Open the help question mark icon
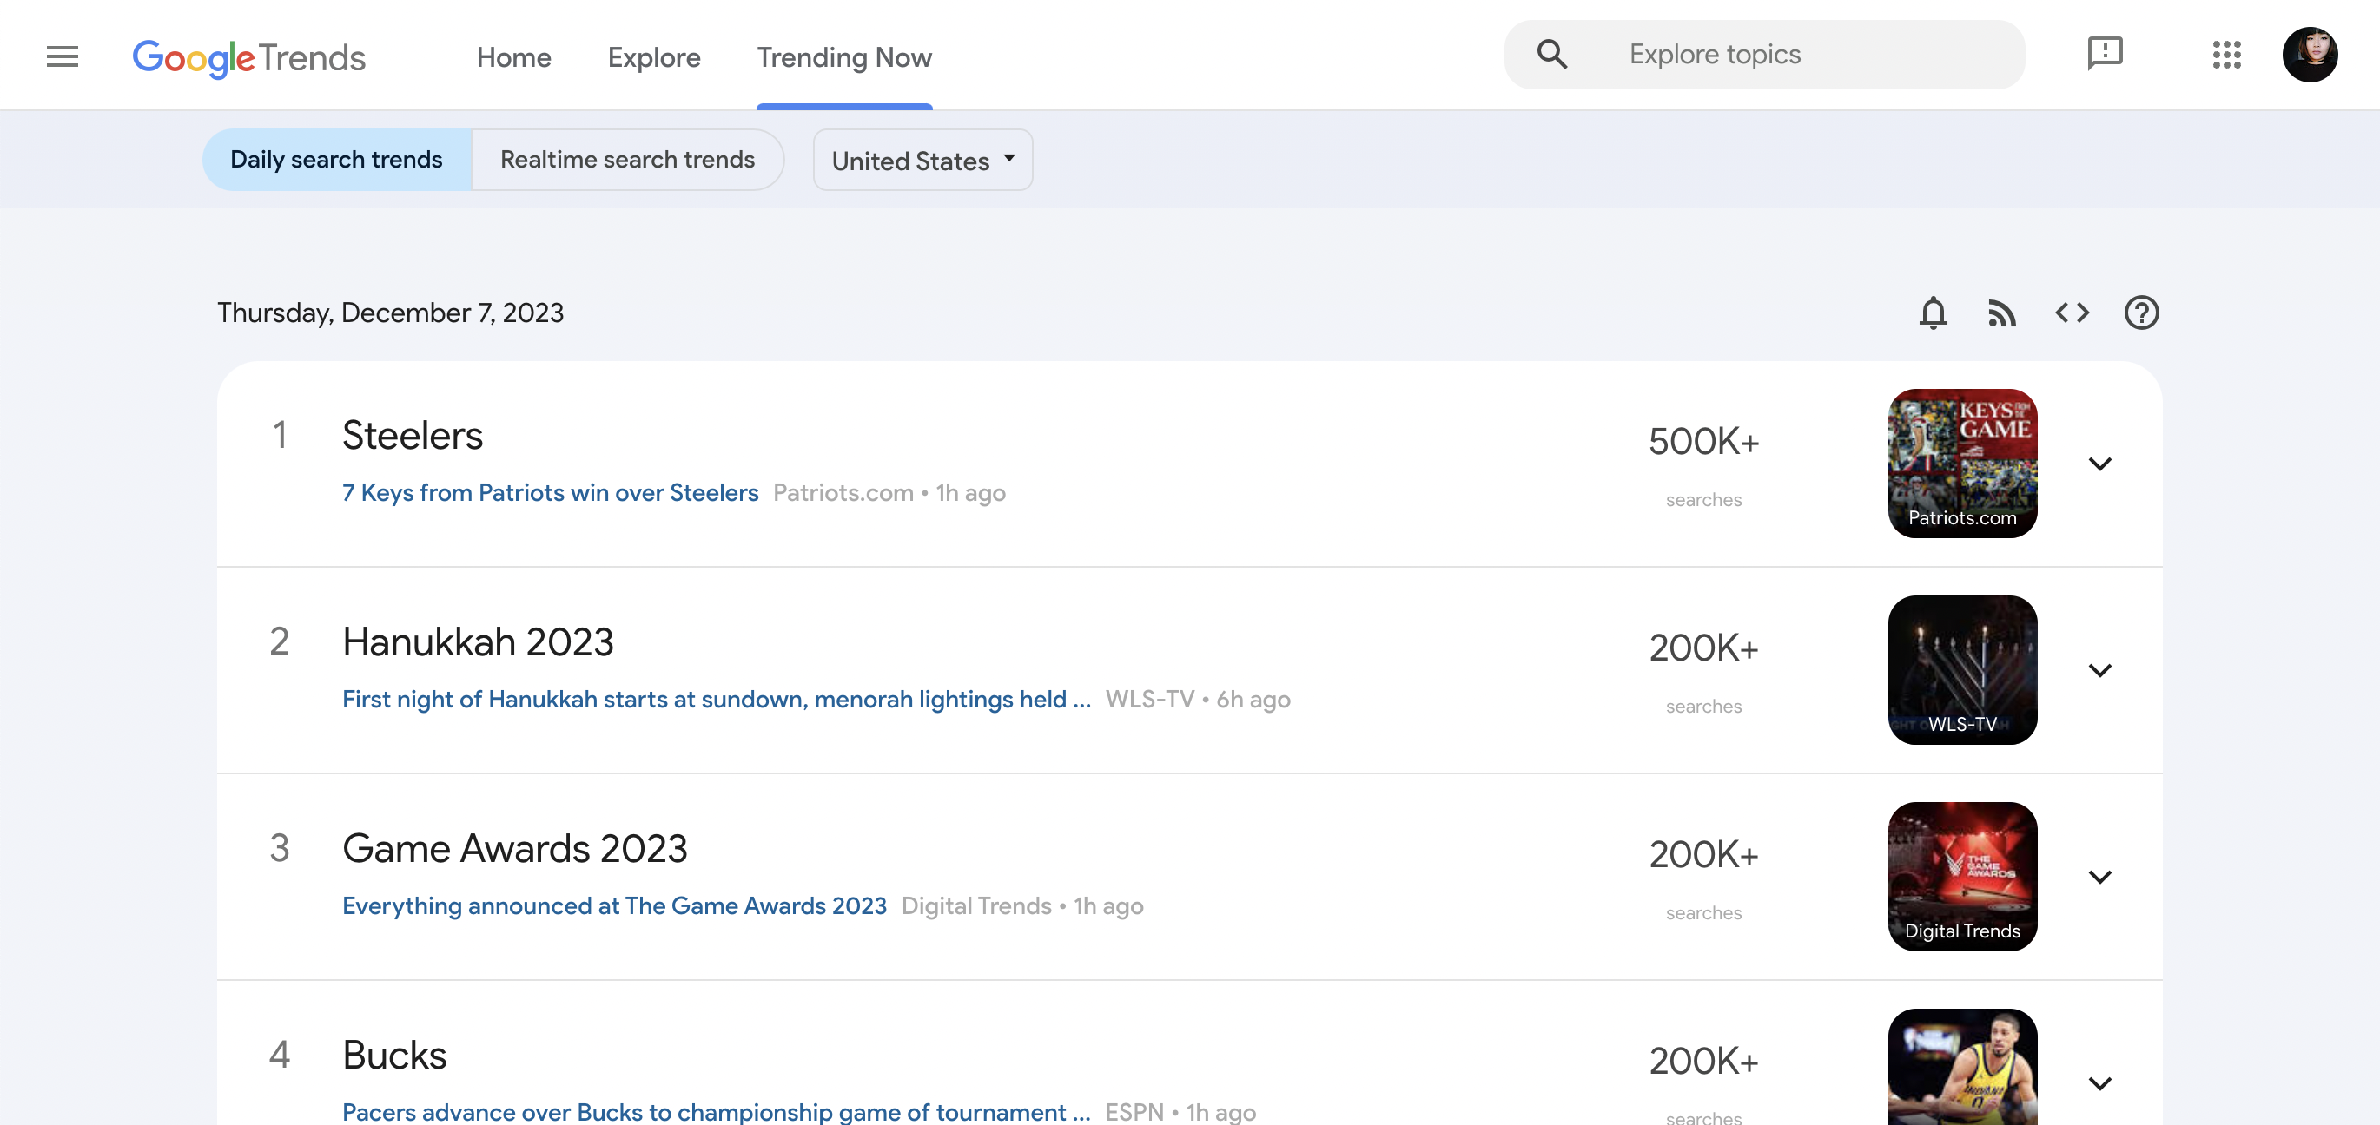 tap(2142, 313)
